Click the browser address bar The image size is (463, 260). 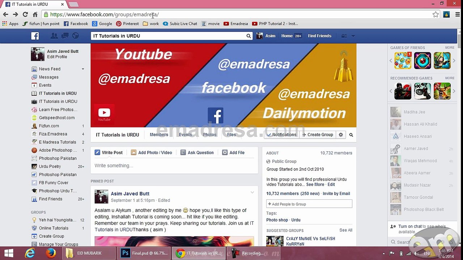(x=239, y=14)
